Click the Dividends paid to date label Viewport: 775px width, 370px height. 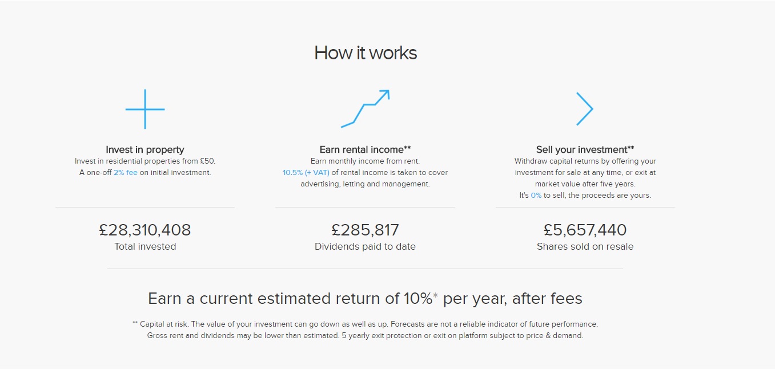(365, 246)
